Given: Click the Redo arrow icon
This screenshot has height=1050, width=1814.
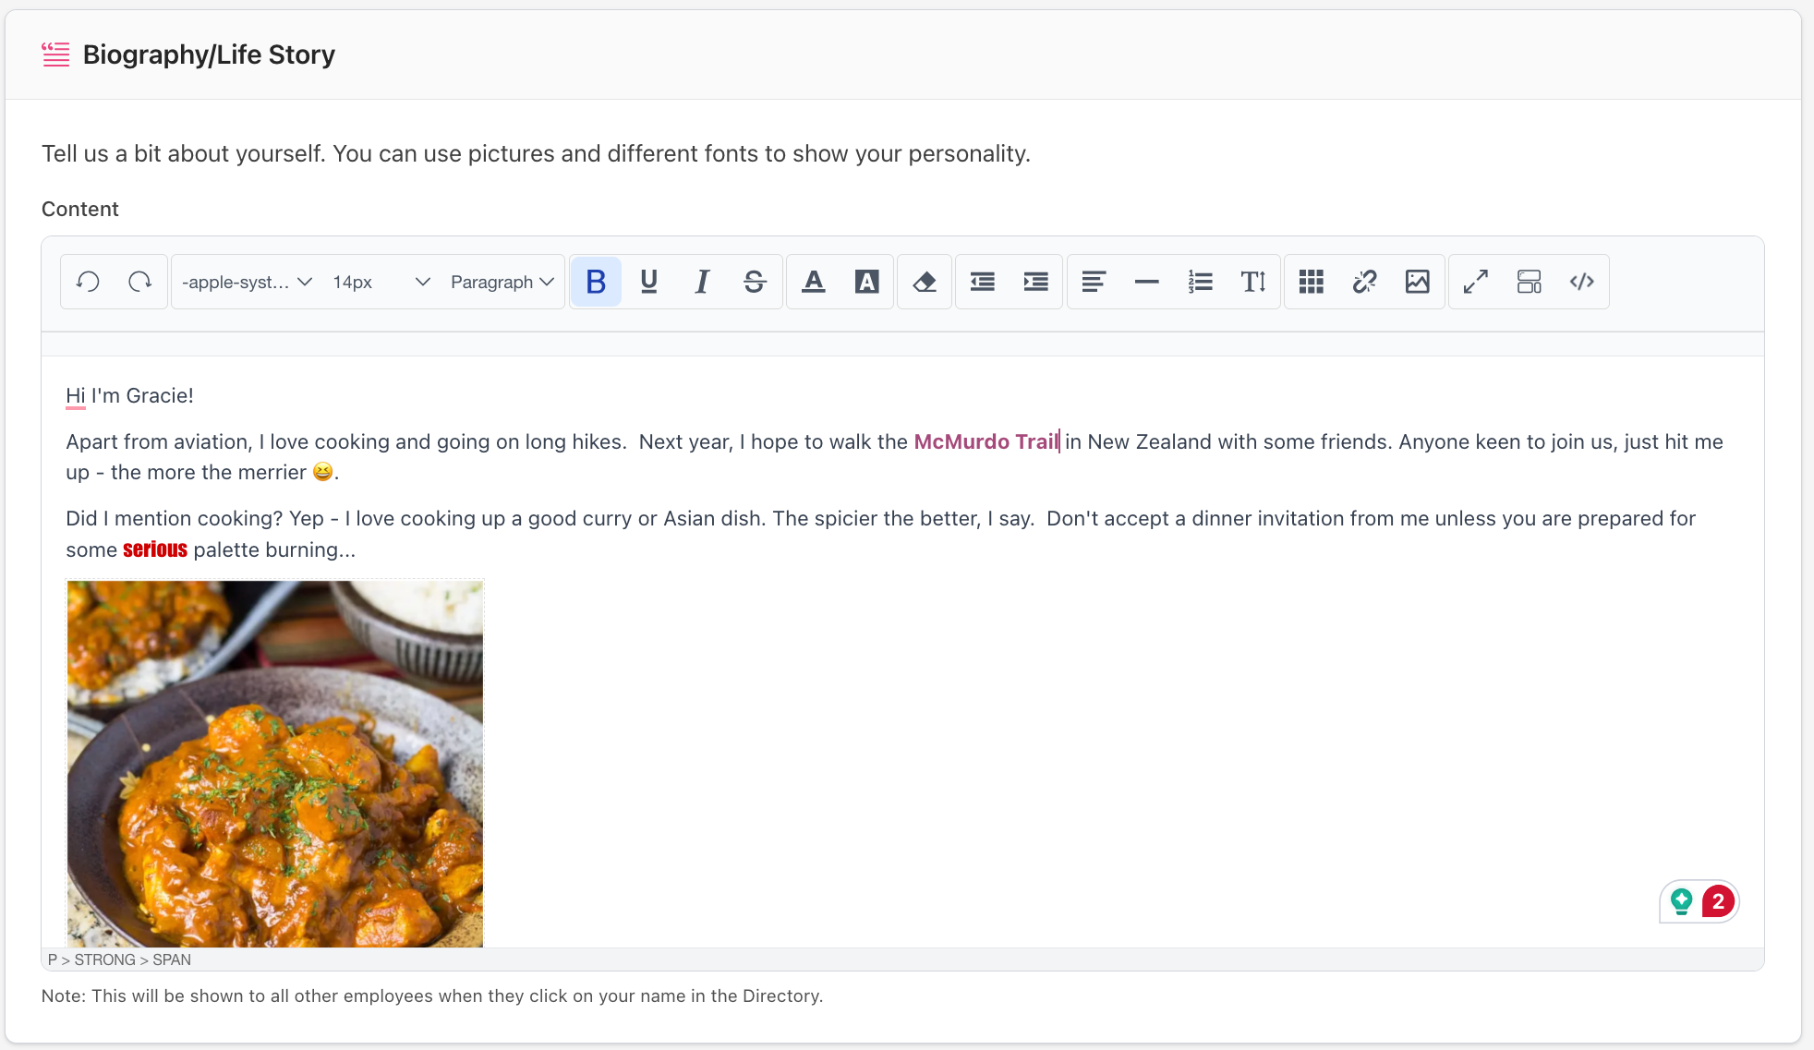Looking at the screenshot, I should click(x=140, y=282).
